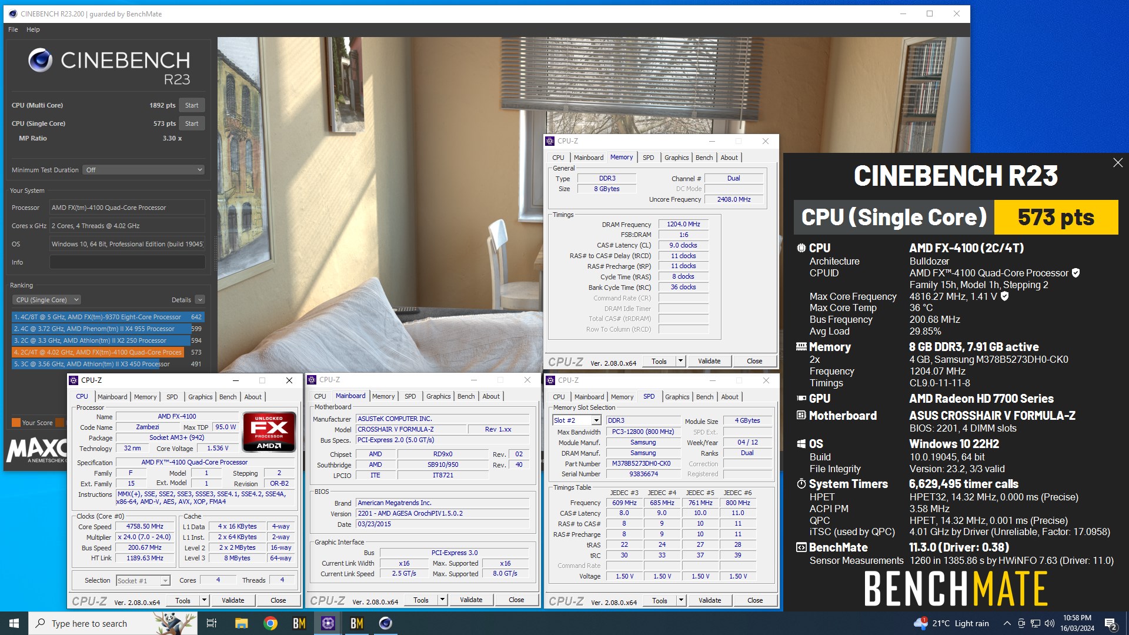The height and width of the screenshot is (635, 1129).
Task: Select ranking row FX-9370 Eight-Core Processor
Action: point(108,317)
